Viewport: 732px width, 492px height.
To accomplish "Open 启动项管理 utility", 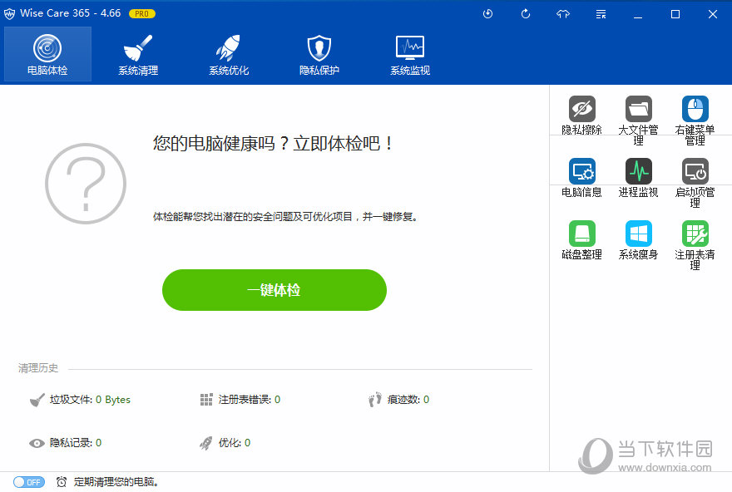I will [695, 183].
